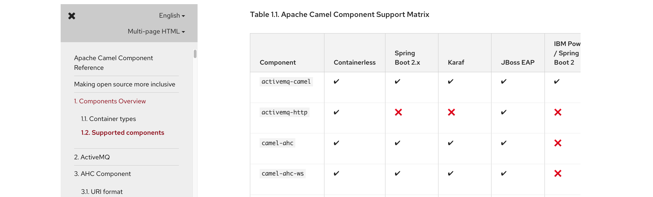653x197 pixels.
Task: Collapse the Components Overview section
Action: point(110,101)
